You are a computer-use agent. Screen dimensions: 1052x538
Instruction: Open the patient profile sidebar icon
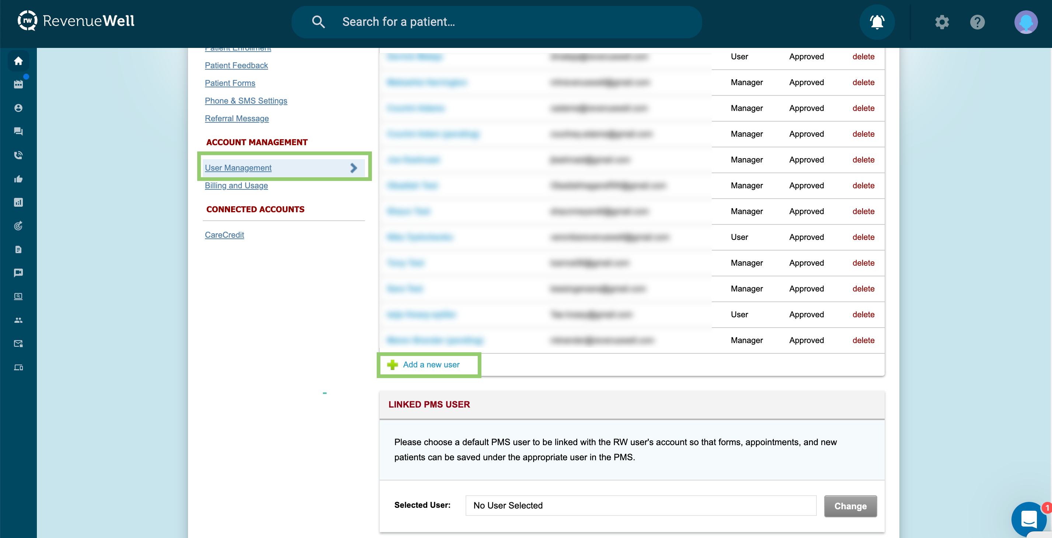(x=18, y=108)
